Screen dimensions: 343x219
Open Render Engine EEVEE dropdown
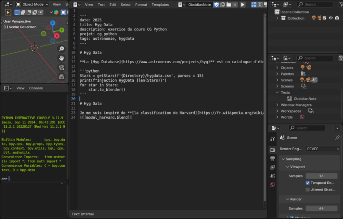323,149
